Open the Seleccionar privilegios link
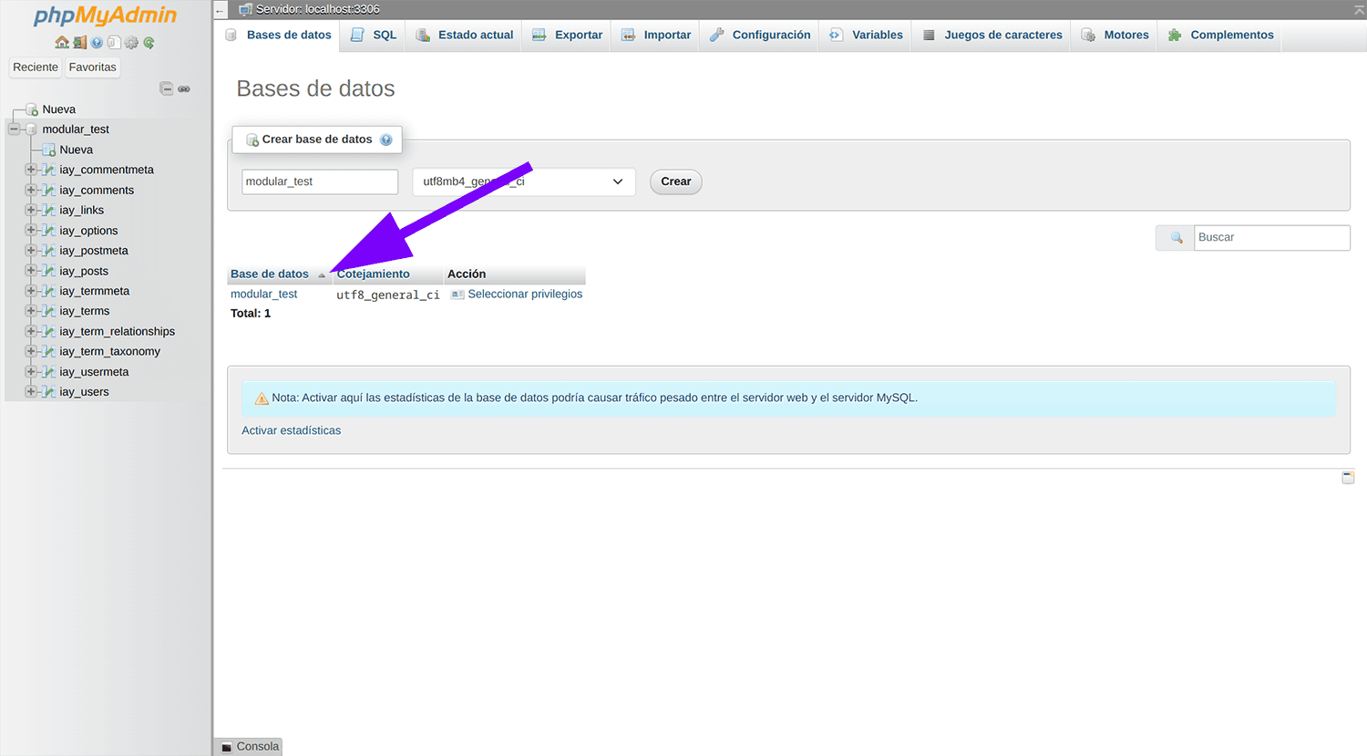Viewport: 1367px width, 756px height. point(525,295)
